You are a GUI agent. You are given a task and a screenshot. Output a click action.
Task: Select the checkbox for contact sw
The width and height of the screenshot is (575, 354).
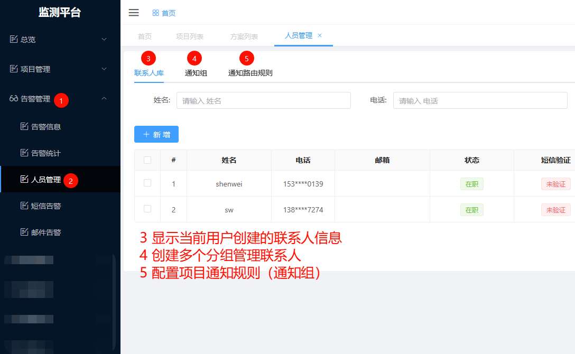[147, 209]
